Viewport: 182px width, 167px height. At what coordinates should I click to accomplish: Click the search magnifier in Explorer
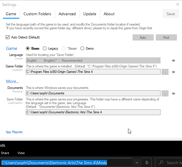(161, 162)
